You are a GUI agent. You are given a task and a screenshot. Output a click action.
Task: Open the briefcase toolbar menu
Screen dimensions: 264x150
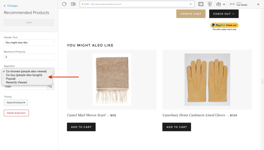[x=220, y=4]
